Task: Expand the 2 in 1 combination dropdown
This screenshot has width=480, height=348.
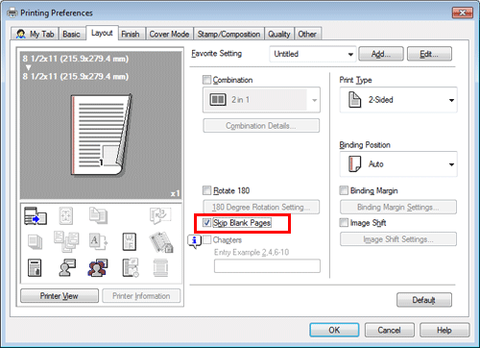Action: pyautogui.click(x=261, y=100)
